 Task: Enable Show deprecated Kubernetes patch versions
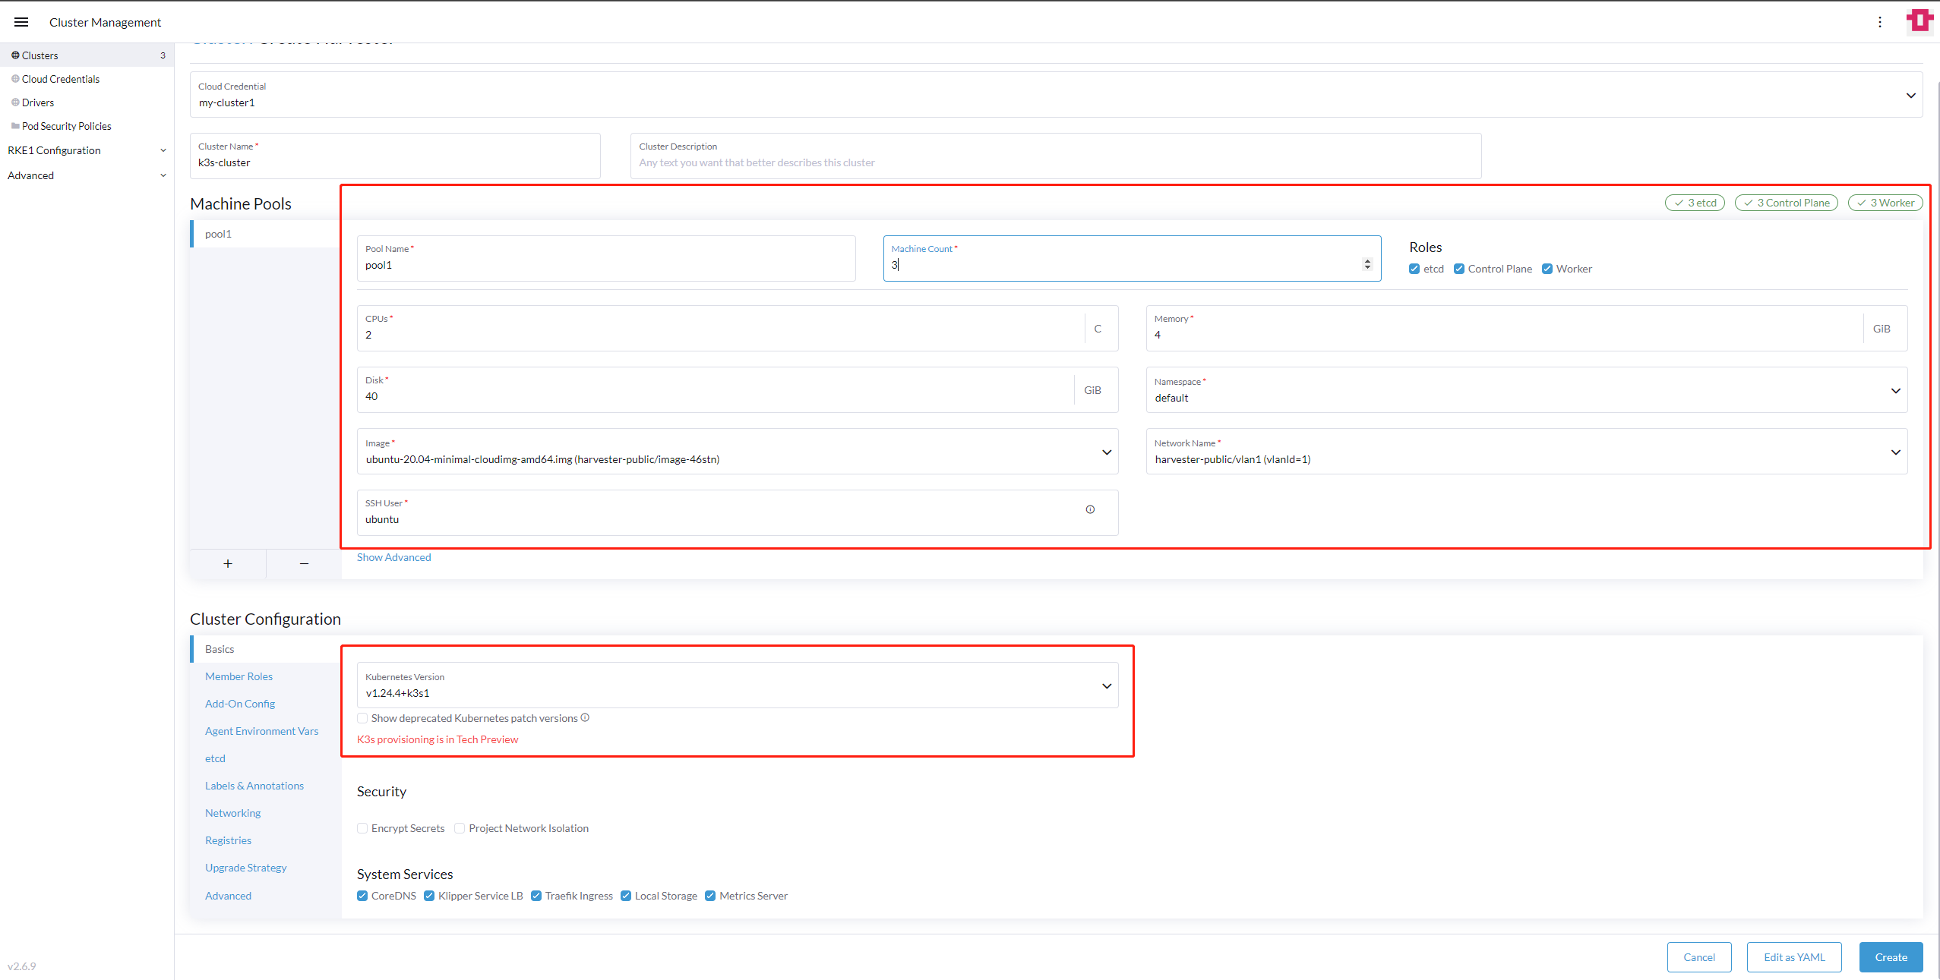click(x=362, y=718)
